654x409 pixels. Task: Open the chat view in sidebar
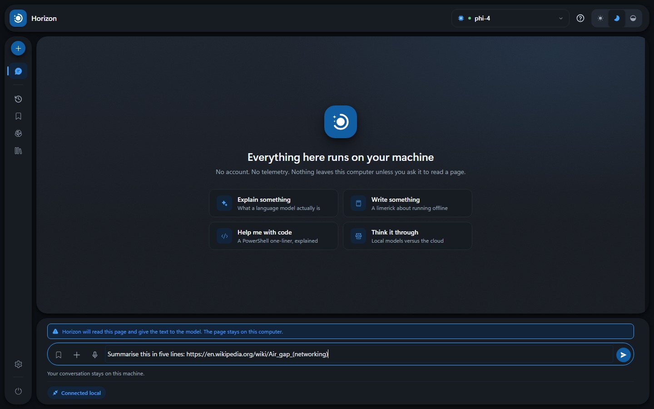18,71
